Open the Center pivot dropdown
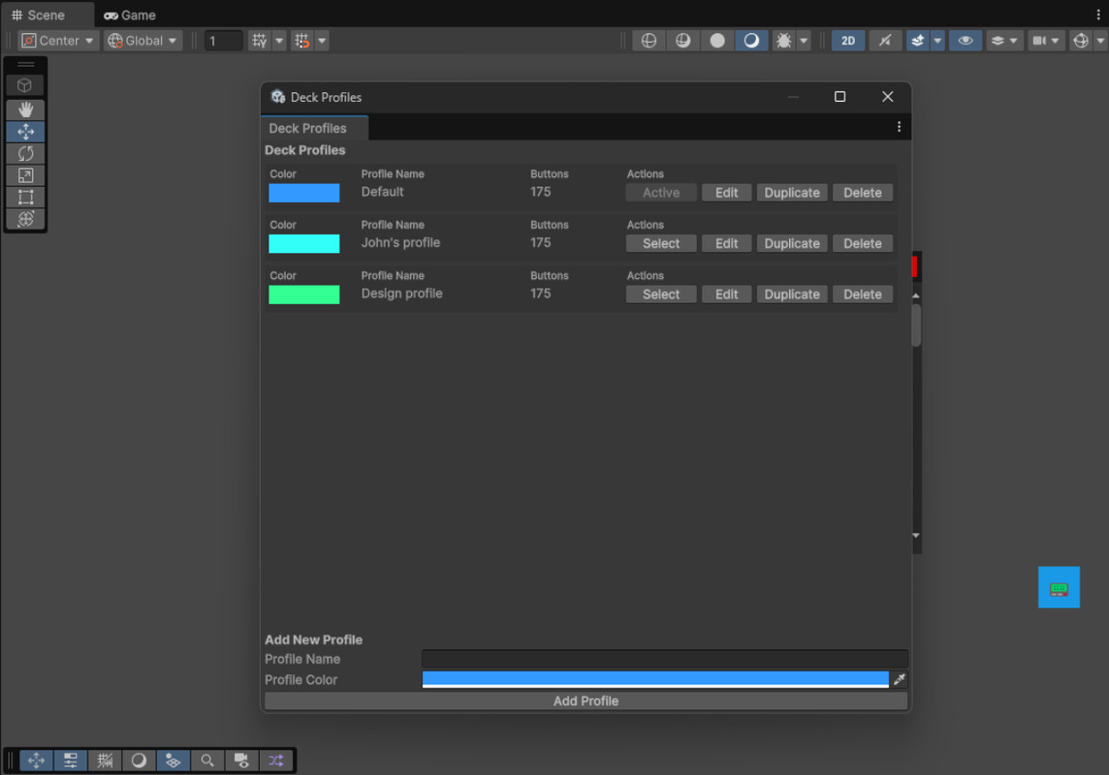 (x=57, y=40)
